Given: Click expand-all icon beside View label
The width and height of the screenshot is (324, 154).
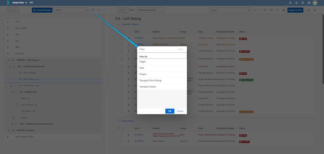Looking at the screenshot, I should pos(120,10).
